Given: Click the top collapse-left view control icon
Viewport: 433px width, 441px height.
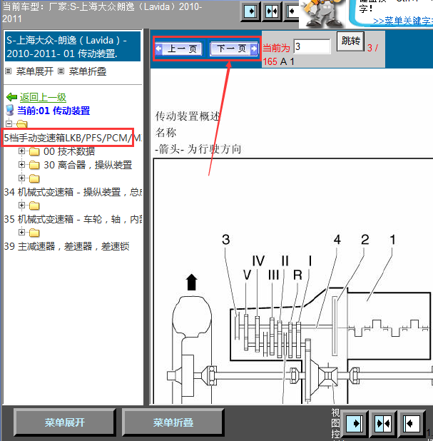Looking at the screenshot, I should pos(291,11).
